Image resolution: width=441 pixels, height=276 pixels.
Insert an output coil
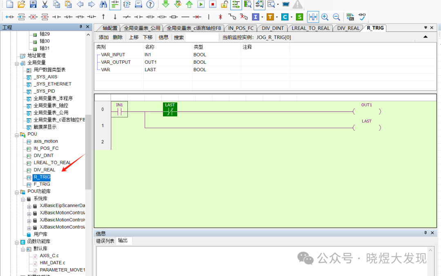click(138, 17)
